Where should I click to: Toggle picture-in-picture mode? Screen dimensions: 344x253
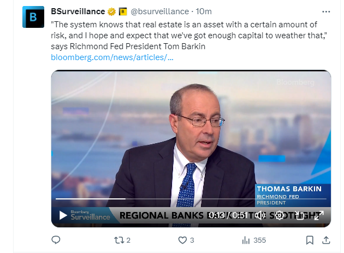tap(299, 215)
